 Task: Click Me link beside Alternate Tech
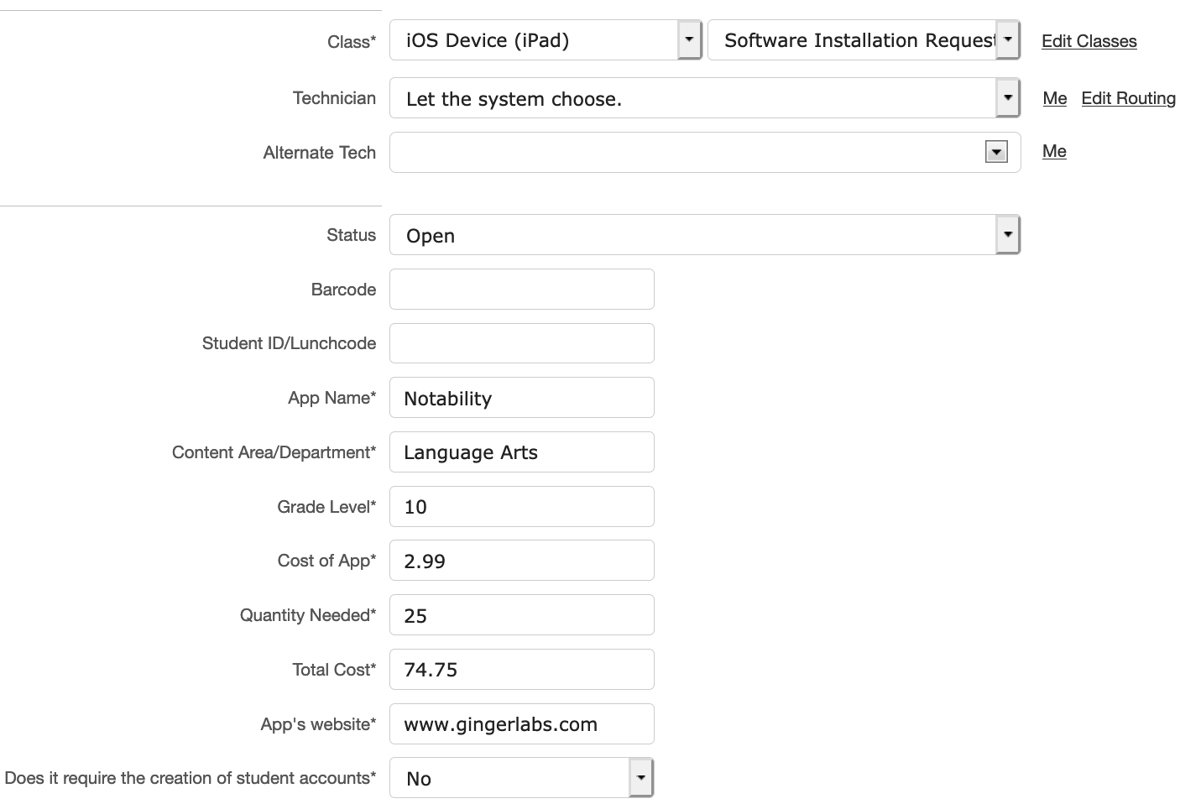[1054, 151]
